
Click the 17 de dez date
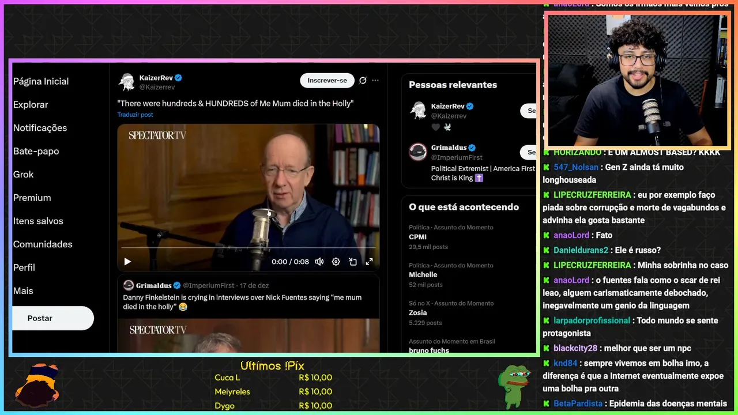tap(254, 285)
